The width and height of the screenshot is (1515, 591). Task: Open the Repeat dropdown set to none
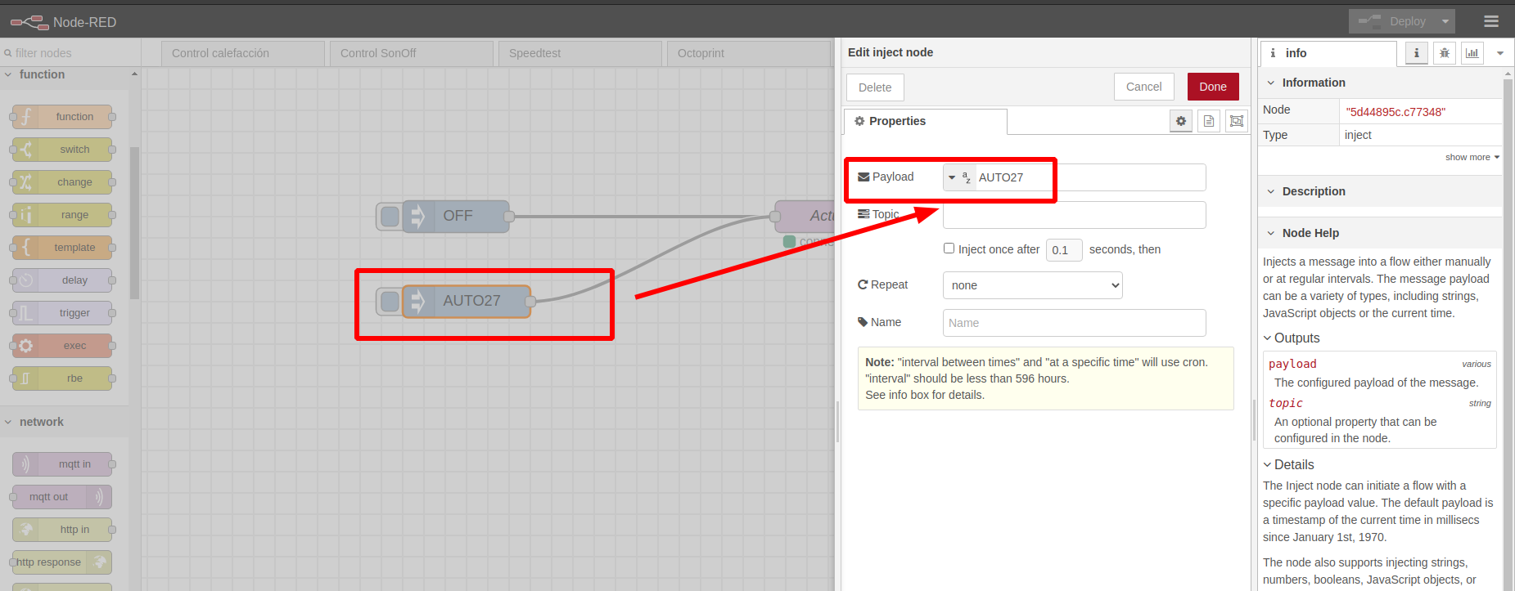1032,285
